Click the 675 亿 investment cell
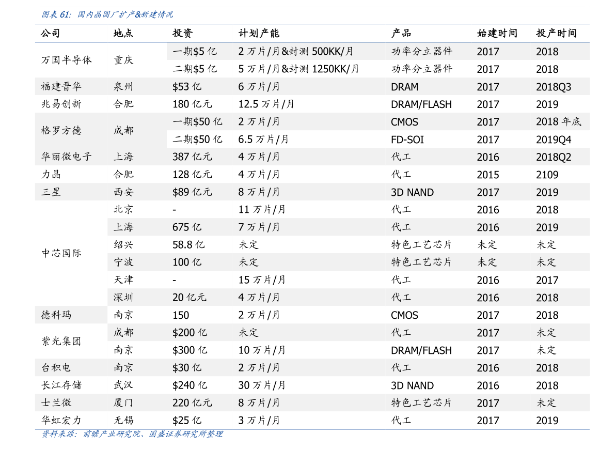The image size is (615, 449). 187,227
